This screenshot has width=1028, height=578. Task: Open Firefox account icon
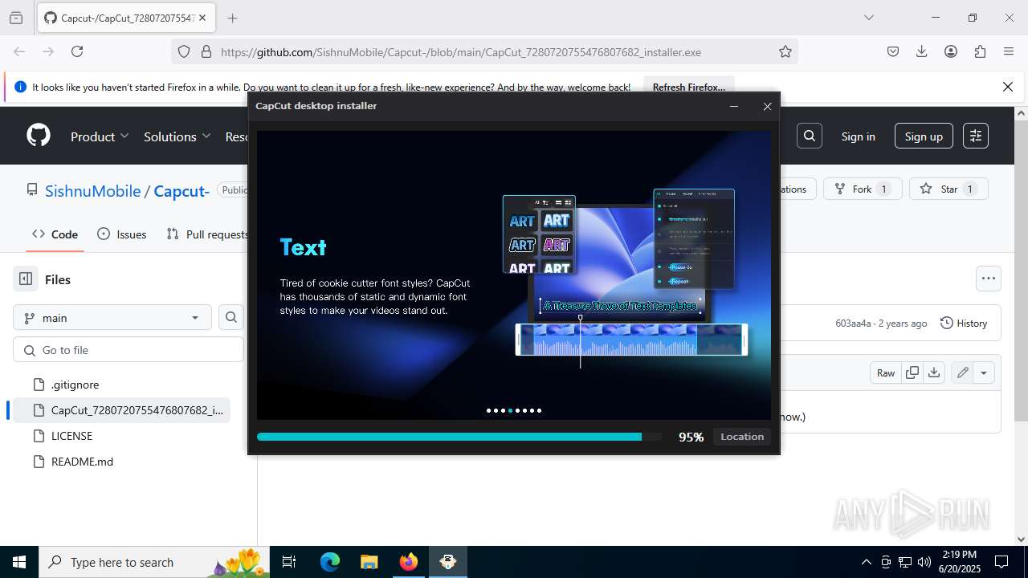coord(951,51)
